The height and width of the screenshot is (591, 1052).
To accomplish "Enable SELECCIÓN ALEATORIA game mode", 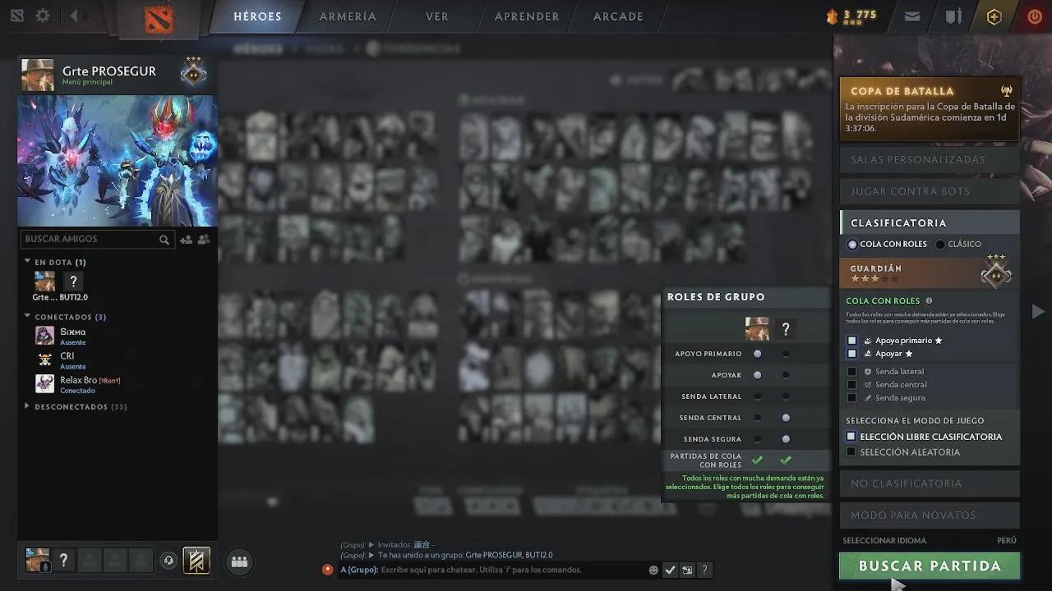I will (x=851, y=451).
